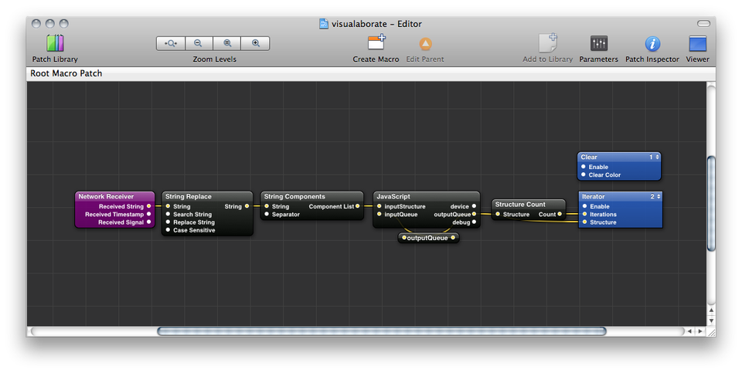Screen dimensions: 742x373
Task: Click the device output port
Action: 474,206
